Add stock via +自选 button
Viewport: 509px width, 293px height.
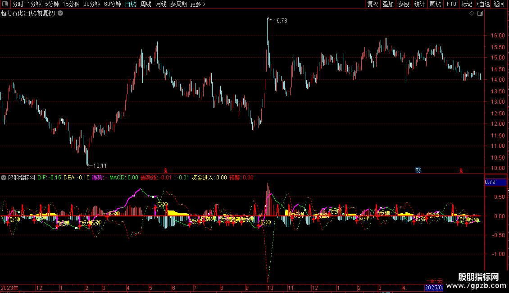click(483, 4)
